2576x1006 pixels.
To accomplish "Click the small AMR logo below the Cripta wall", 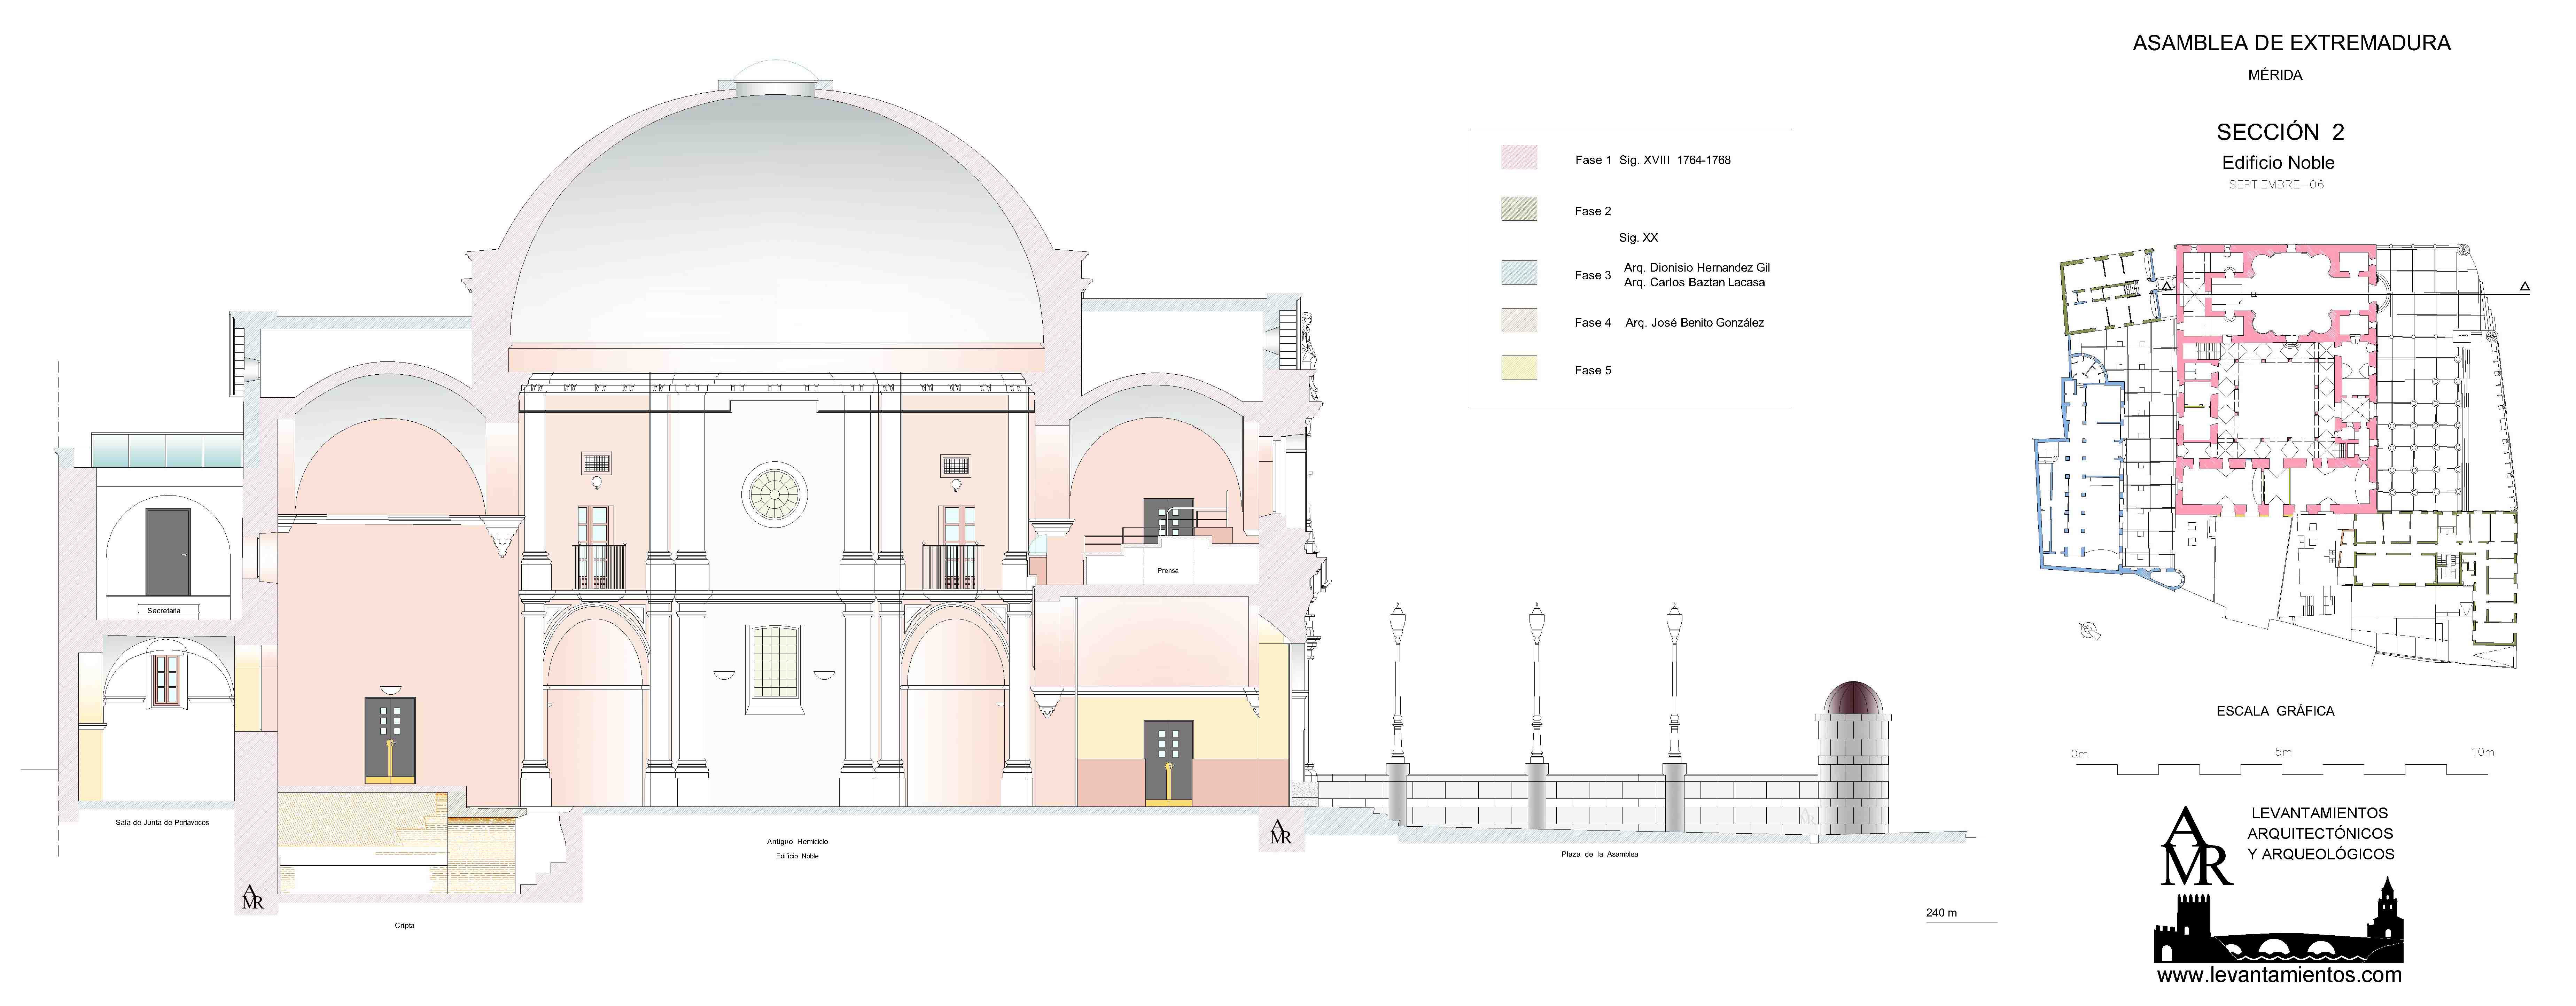I will [x=252, y=897].
